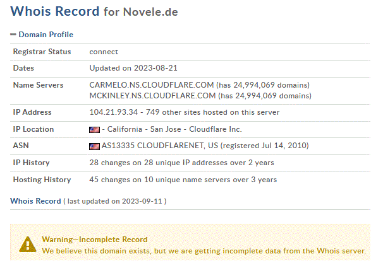371x261 pixels.
Task: Click the 'connect' registrar status value
Action: coord(104,52)
